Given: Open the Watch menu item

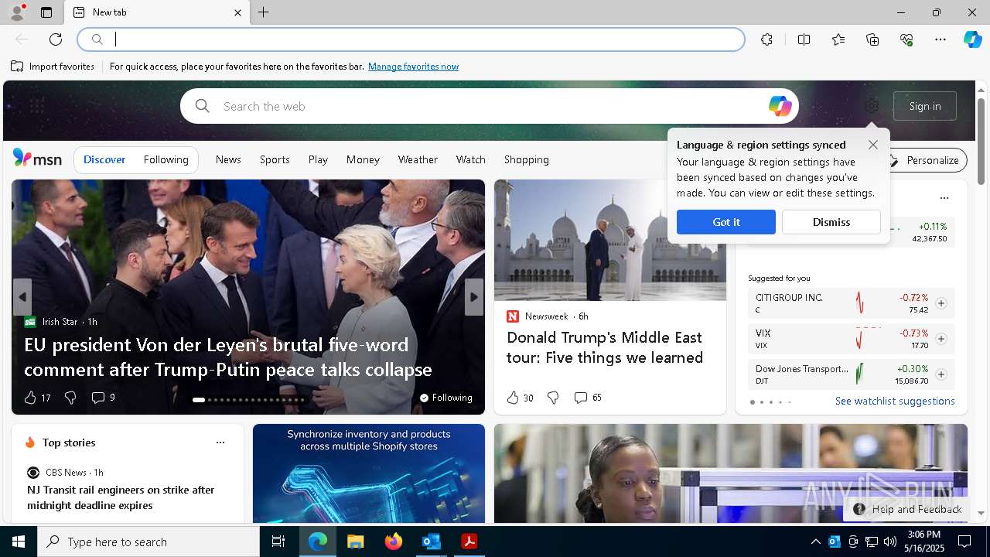Looking at the screenshot, I should (x=470, y=159).
